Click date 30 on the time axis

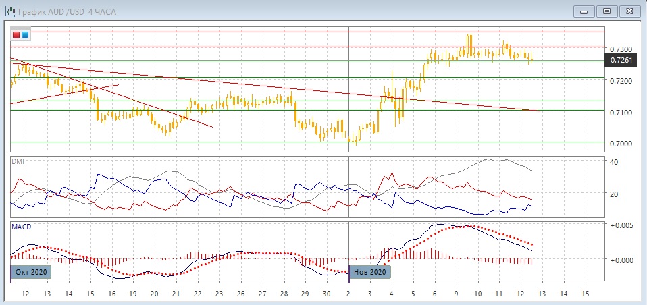click(x=326, y=294)
